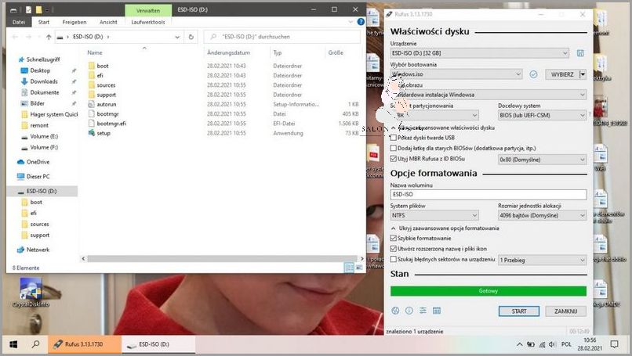Open OneDrive in navigation pane
Image resolution: width=632 pixels, height=356 pixels.
(x=38, y=162)
